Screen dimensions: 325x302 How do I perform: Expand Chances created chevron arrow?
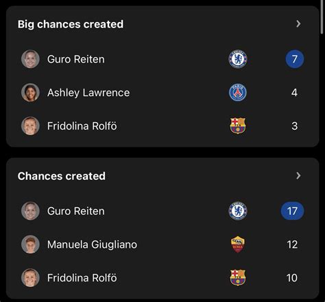[x=298, y=176]
